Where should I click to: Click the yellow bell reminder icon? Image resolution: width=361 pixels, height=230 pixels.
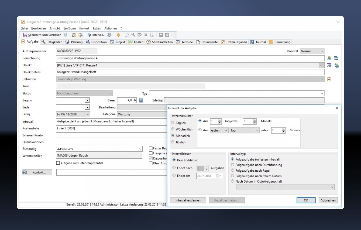click(118, 35)
